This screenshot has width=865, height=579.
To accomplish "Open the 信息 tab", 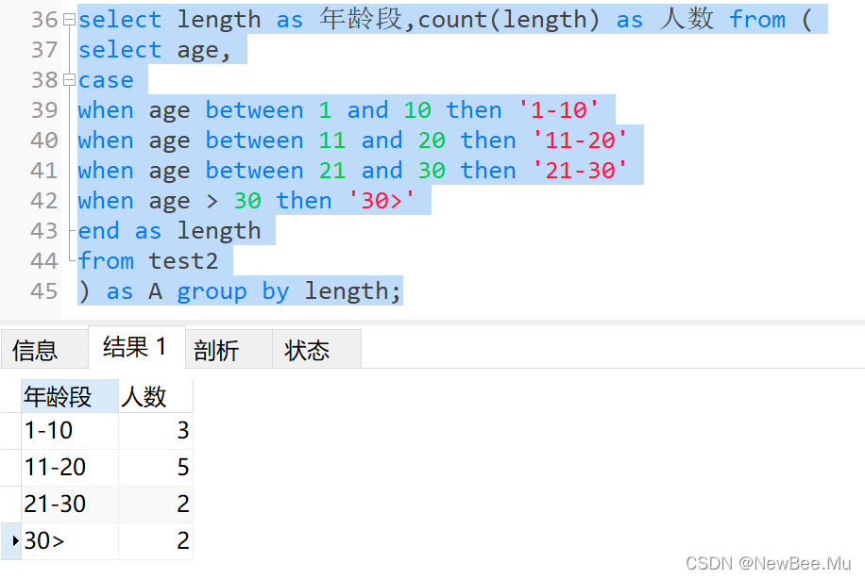I will click(x=44, y=349).
